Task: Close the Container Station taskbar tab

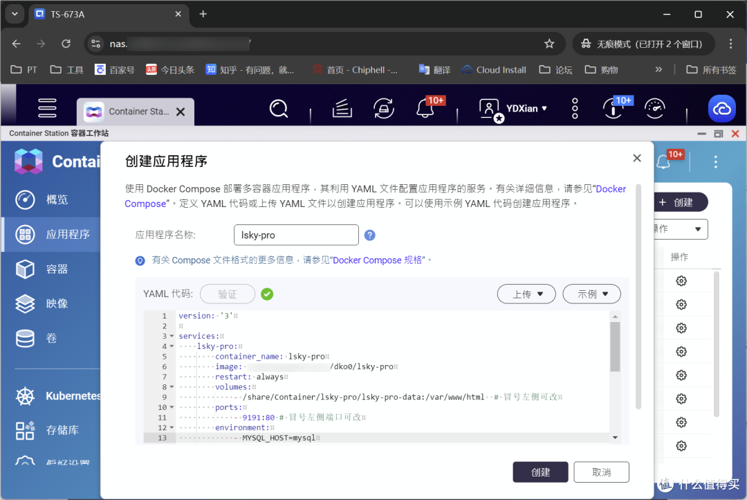Action: [181, 111]
